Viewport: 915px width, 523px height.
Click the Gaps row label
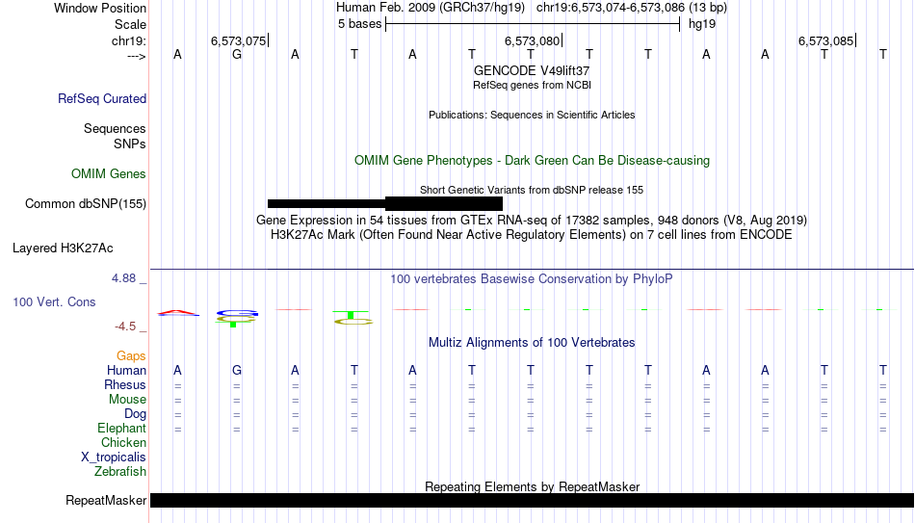point(131,356)
